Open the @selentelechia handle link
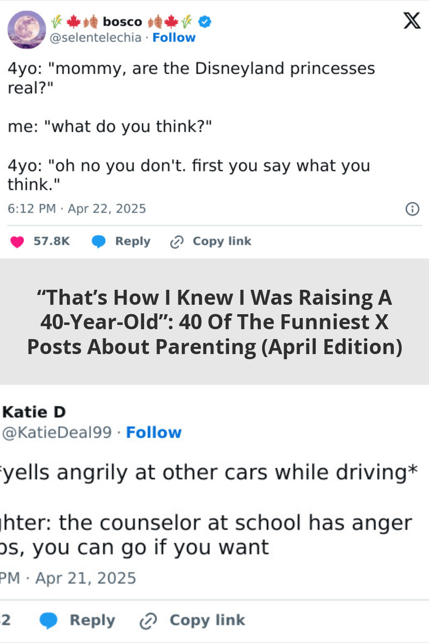Viewport: 429px width, 643px height. point(95,38)
